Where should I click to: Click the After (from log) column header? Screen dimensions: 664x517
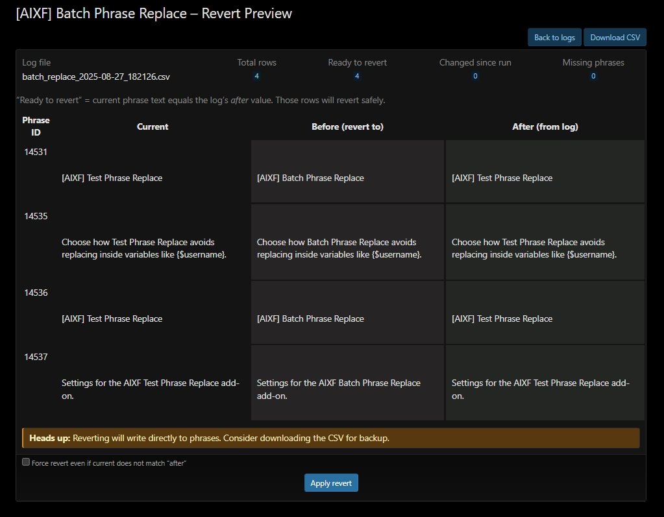pyautogui.click(x=545, y=126)
